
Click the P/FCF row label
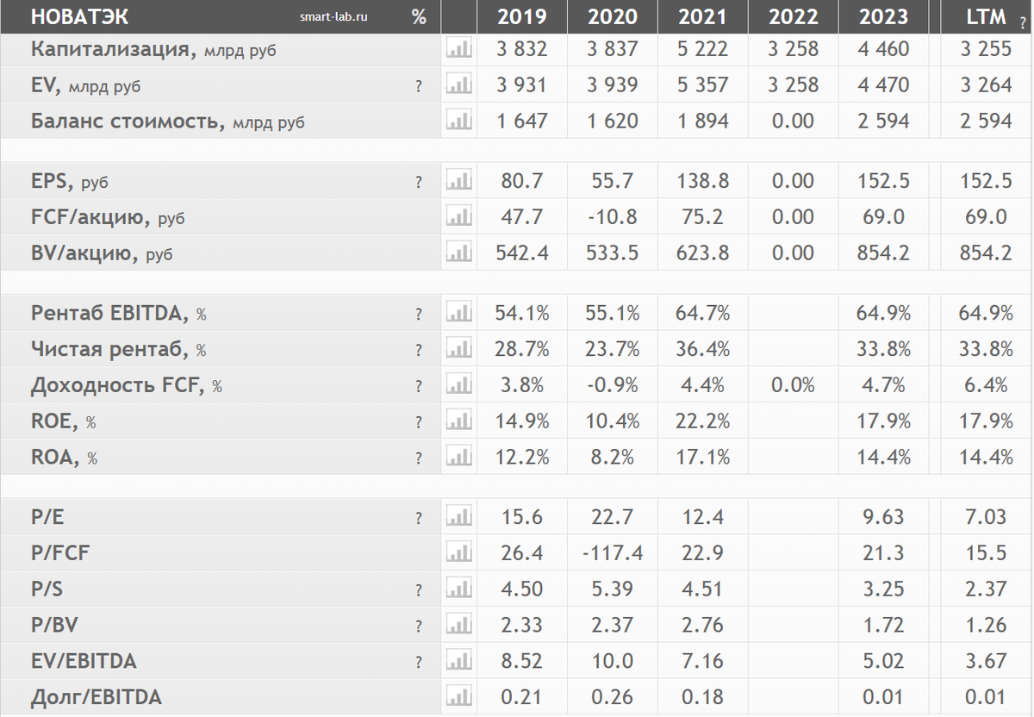click(59, 553)
